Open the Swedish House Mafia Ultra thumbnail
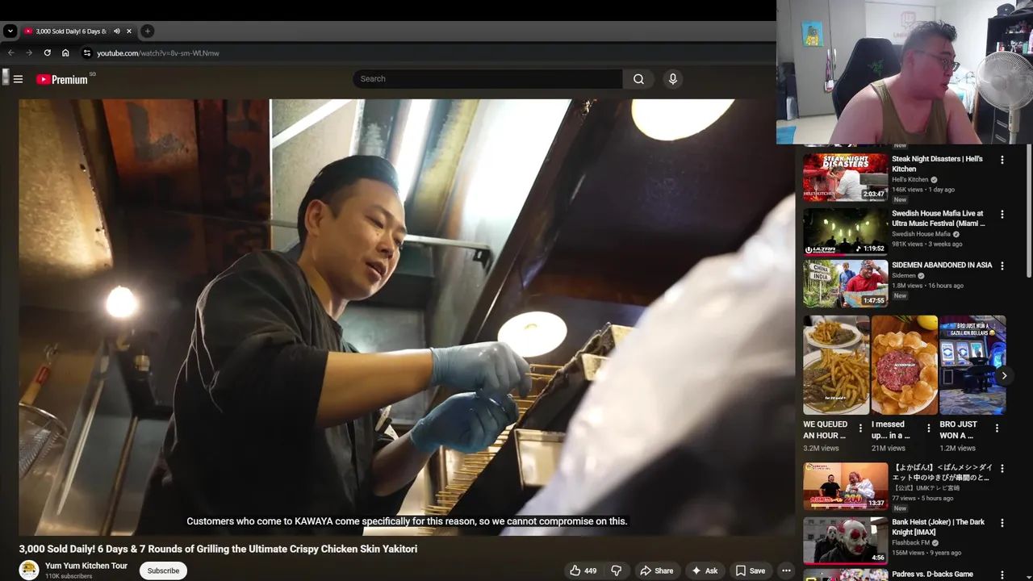 pyautogui.click(x=845, y=231)
